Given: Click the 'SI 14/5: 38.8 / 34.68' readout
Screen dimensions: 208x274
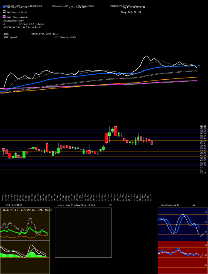Looking at the screenshot, I should pyautogui.click(x=32, y=24).
